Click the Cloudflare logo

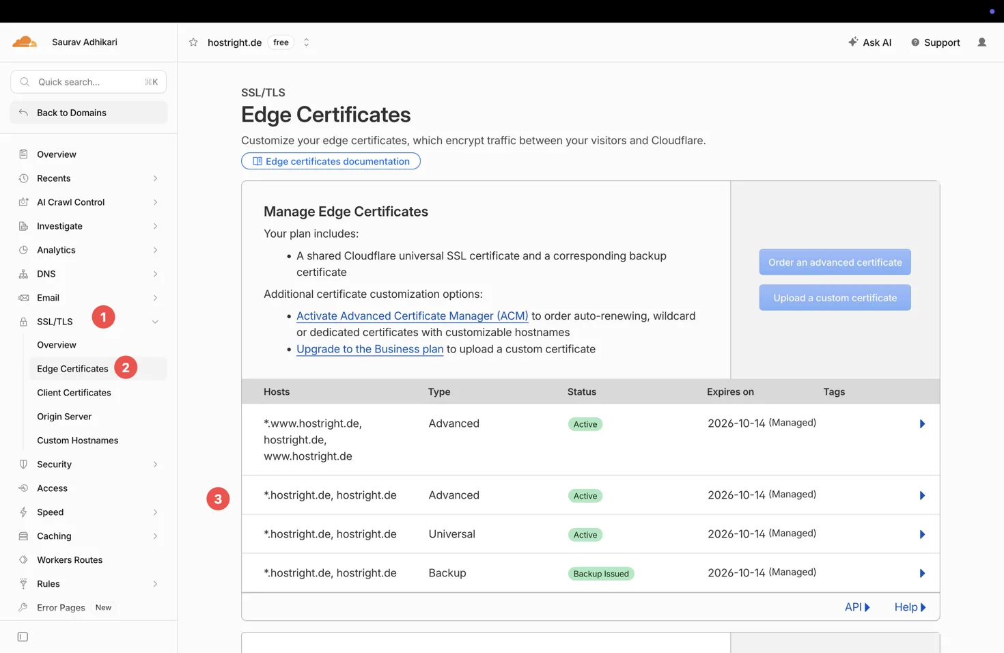click(x=25, y=42)
